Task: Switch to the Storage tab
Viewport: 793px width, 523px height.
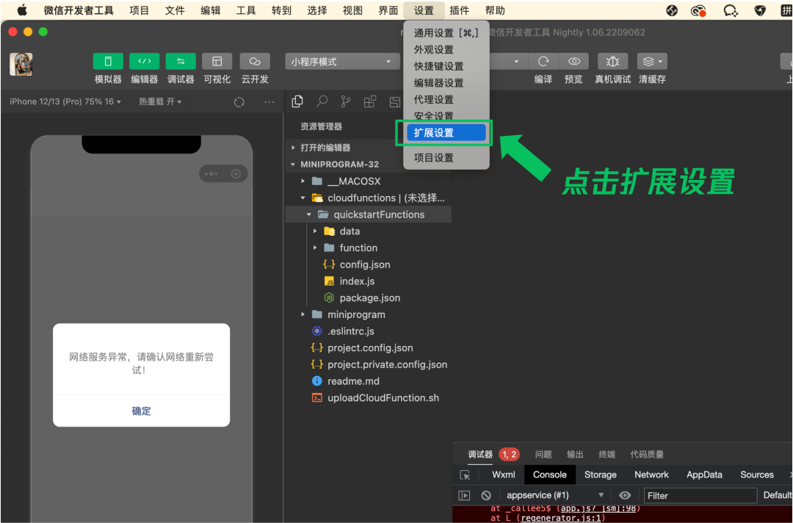Action: coord(601,475)
